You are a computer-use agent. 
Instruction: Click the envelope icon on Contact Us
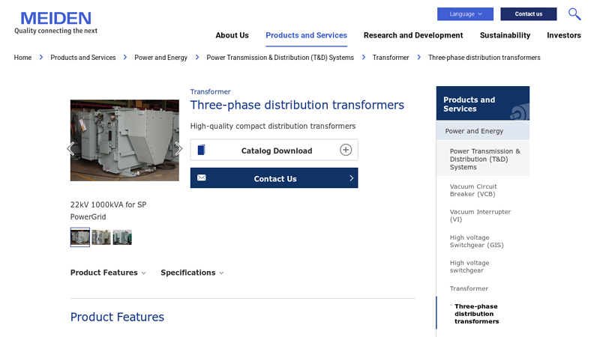[202, 178]
